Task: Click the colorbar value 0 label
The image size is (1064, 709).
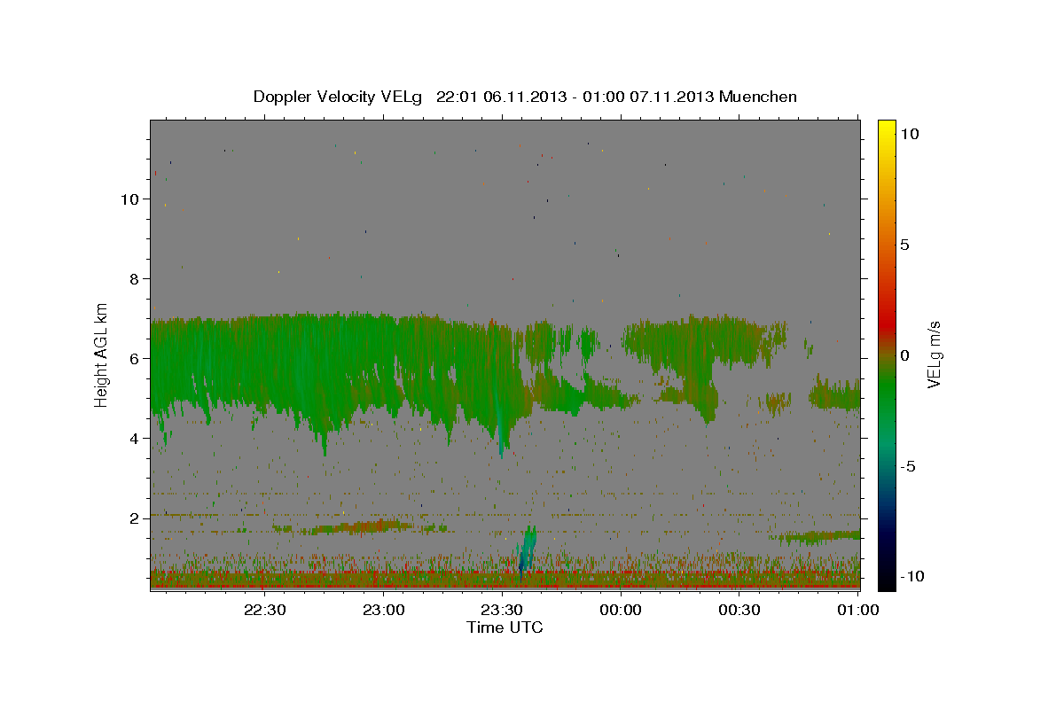Action: (904, 355)
